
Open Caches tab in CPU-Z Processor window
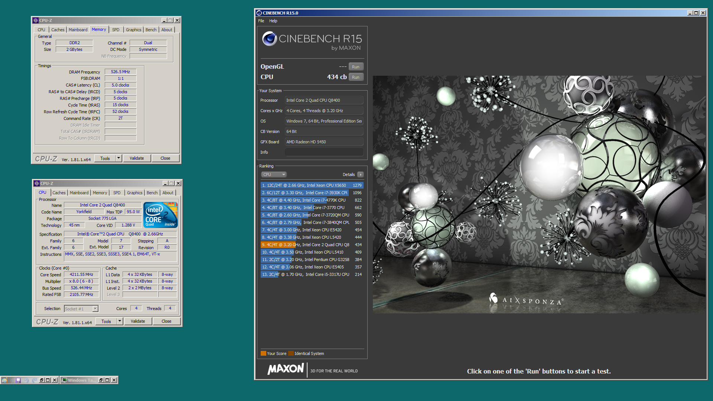[x=59, y=193]
